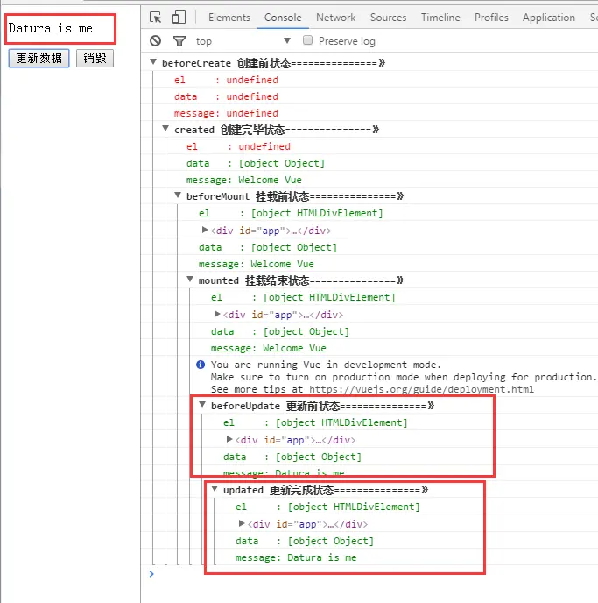Screen dimensions: 598x603
Task: Click the console input prompt arrow
Action: 151,574
